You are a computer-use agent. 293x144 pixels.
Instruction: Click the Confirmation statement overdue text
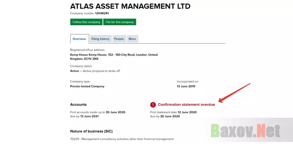(186, 105)
